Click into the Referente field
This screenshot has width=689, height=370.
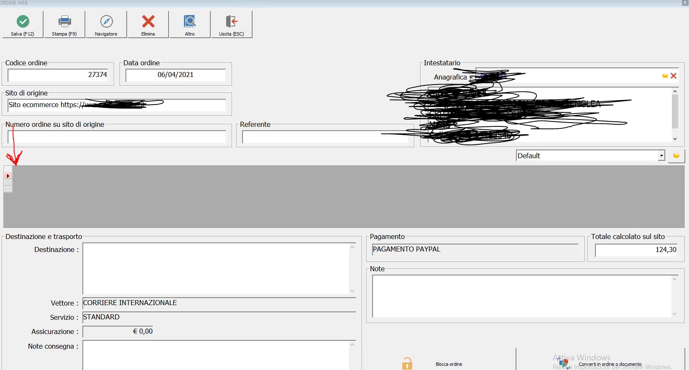click(x=325, y=137)
